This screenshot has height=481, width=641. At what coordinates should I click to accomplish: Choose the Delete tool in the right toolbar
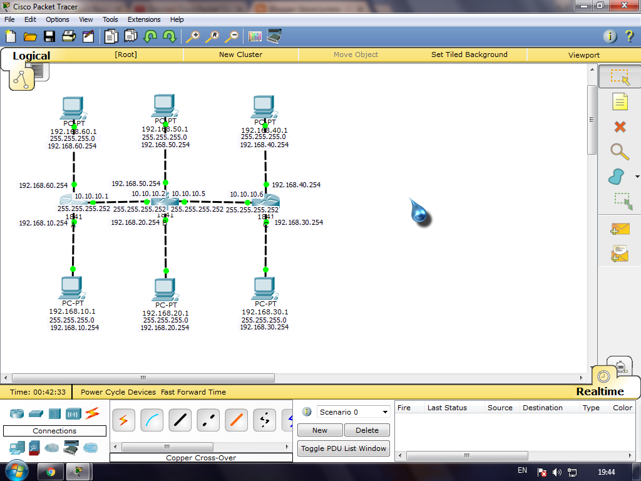[620, 127]
